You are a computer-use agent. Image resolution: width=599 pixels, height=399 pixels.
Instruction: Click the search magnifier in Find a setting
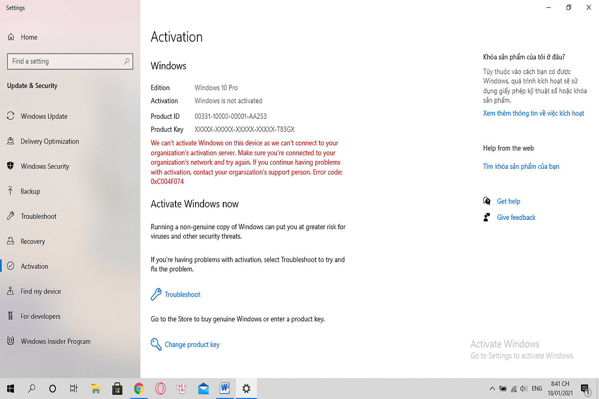click(126, 61)
